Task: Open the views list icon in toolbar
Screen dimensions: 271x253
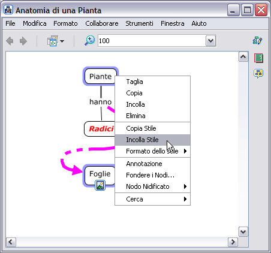Action: pos(56,41)
